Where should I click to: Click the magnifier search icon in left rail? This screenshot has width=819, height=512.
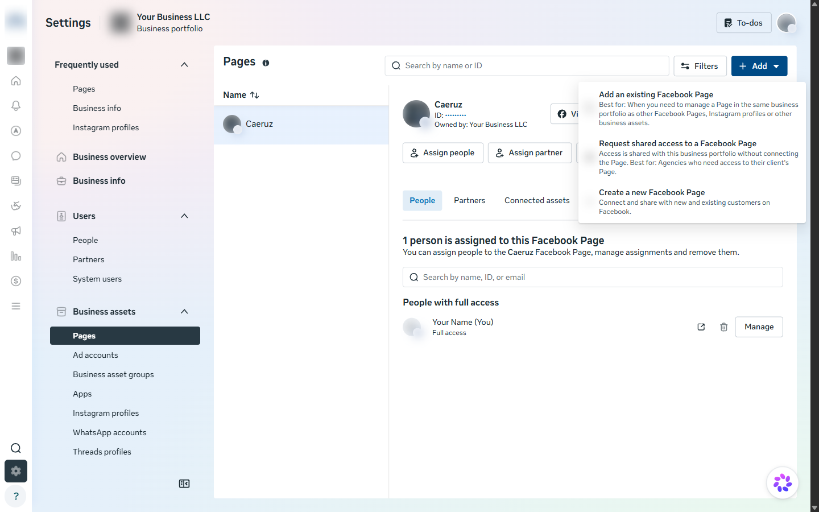(16, 448)
